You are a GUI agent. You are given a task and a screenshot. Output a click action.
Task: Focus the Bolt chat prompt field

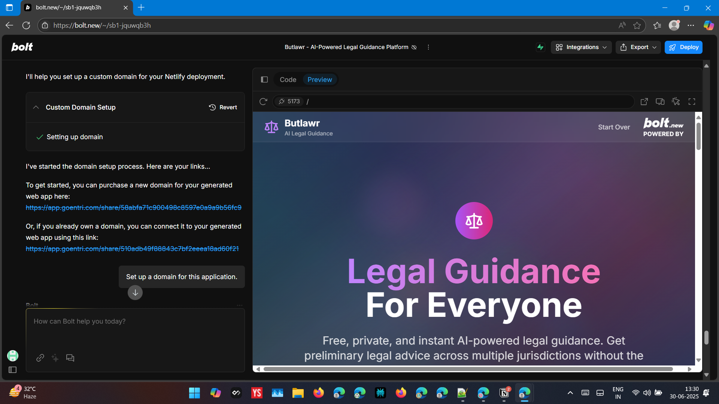(x=135, y=329)
